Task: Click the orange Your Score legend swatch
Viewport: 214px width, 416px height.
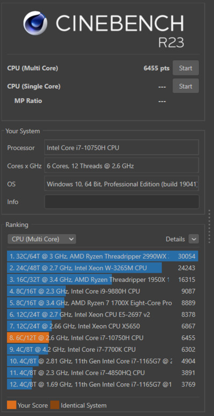Action: pos(11,405)
